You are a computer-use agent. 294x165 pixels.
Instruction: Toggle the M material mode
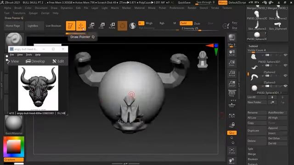pyautogui.click(x=175, y=23)
